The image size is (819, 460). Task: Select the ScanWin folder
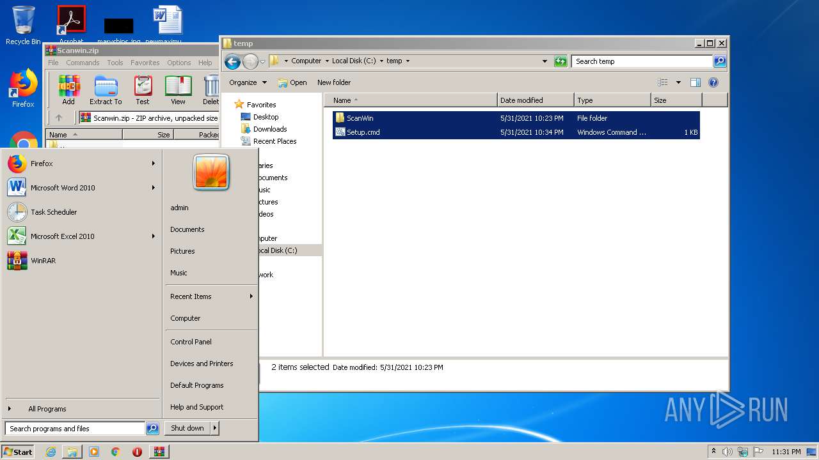pyautogui.click(x=516, y=118)
